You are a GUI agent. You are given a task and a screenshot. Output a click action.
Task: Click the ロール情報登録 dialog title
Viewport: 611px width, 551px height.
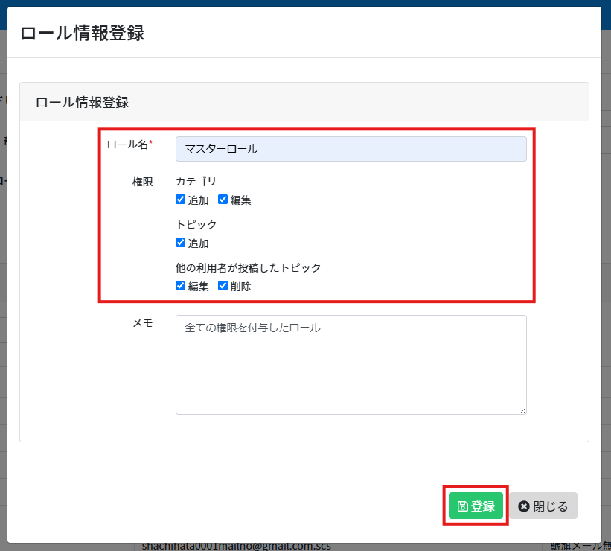pyautogui.click(x=82, y=33)
